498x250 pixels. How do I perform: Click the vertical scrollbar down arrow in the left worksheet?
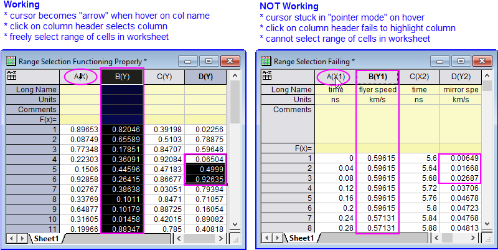click(235, 224)
